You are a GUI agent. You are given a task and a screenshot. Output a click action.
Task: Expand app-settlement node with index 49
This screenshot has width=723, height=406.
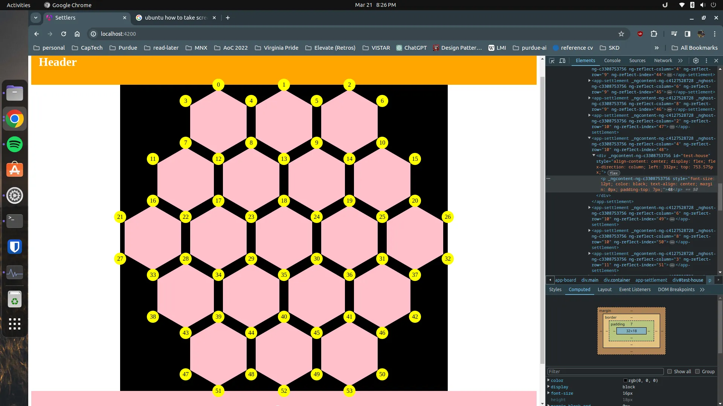(589, 208)
